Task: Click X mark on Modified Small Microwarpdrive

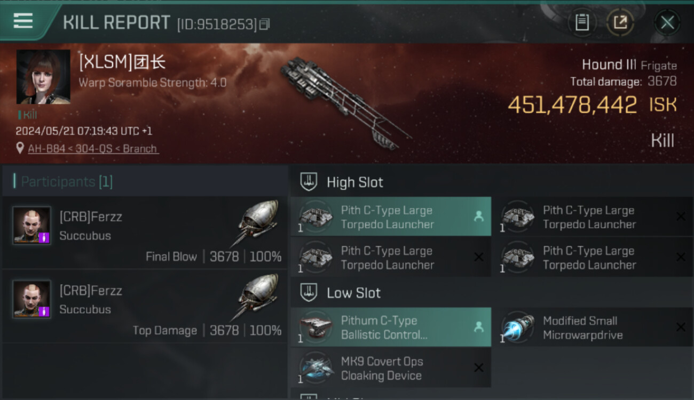Action: pos(681,327)
